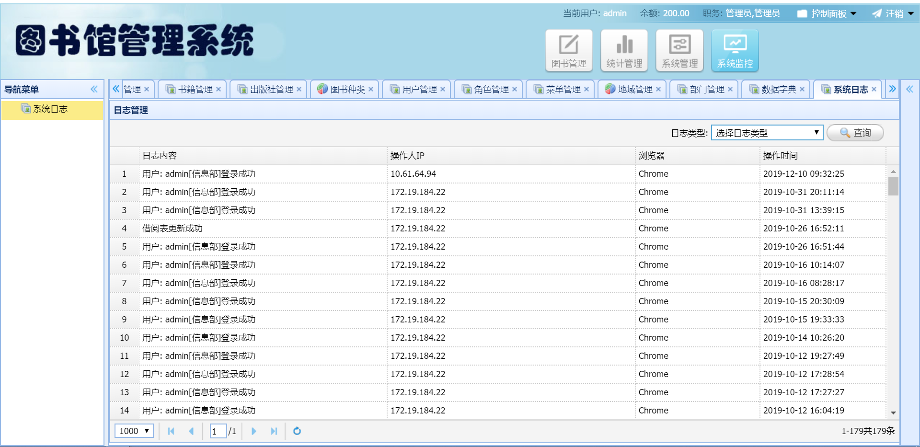Go to first page icon
Viewport: 920px width, 447px height.
point(171,431)
